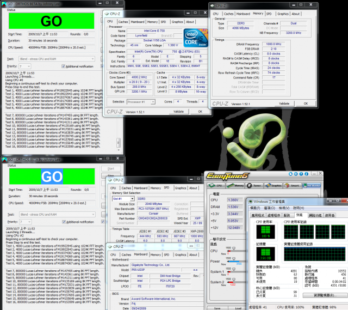Click DRAM Frequency value 1000.0 MHz in CPU-Z
Screen dimensions: 348x310
click(274, 44)
